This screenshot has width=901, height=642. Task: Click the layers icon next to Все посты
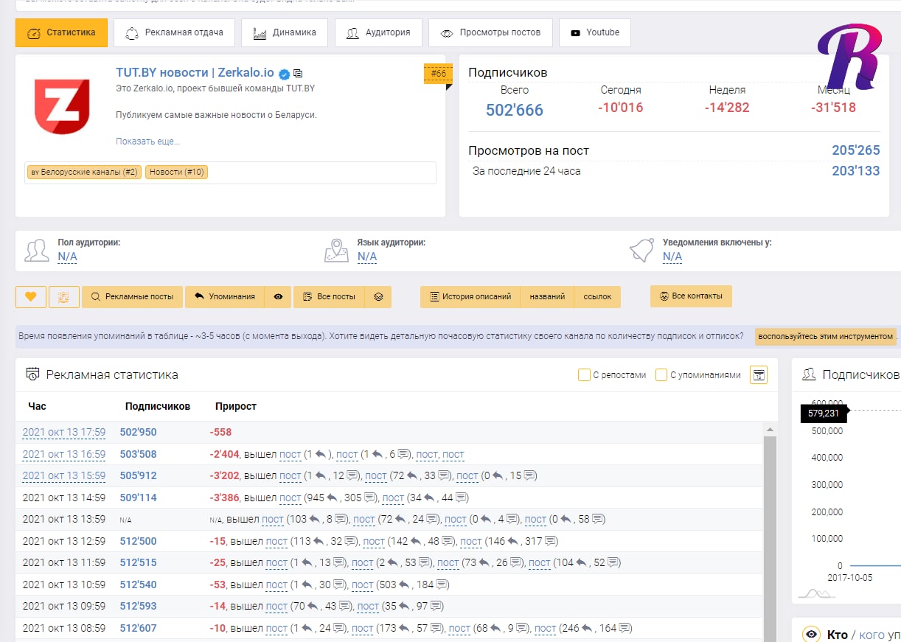pos(378,297)
